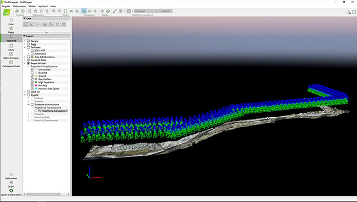Open the Elaborazione menu
Screen dimensions: 357x202
(x=19, y=6)
